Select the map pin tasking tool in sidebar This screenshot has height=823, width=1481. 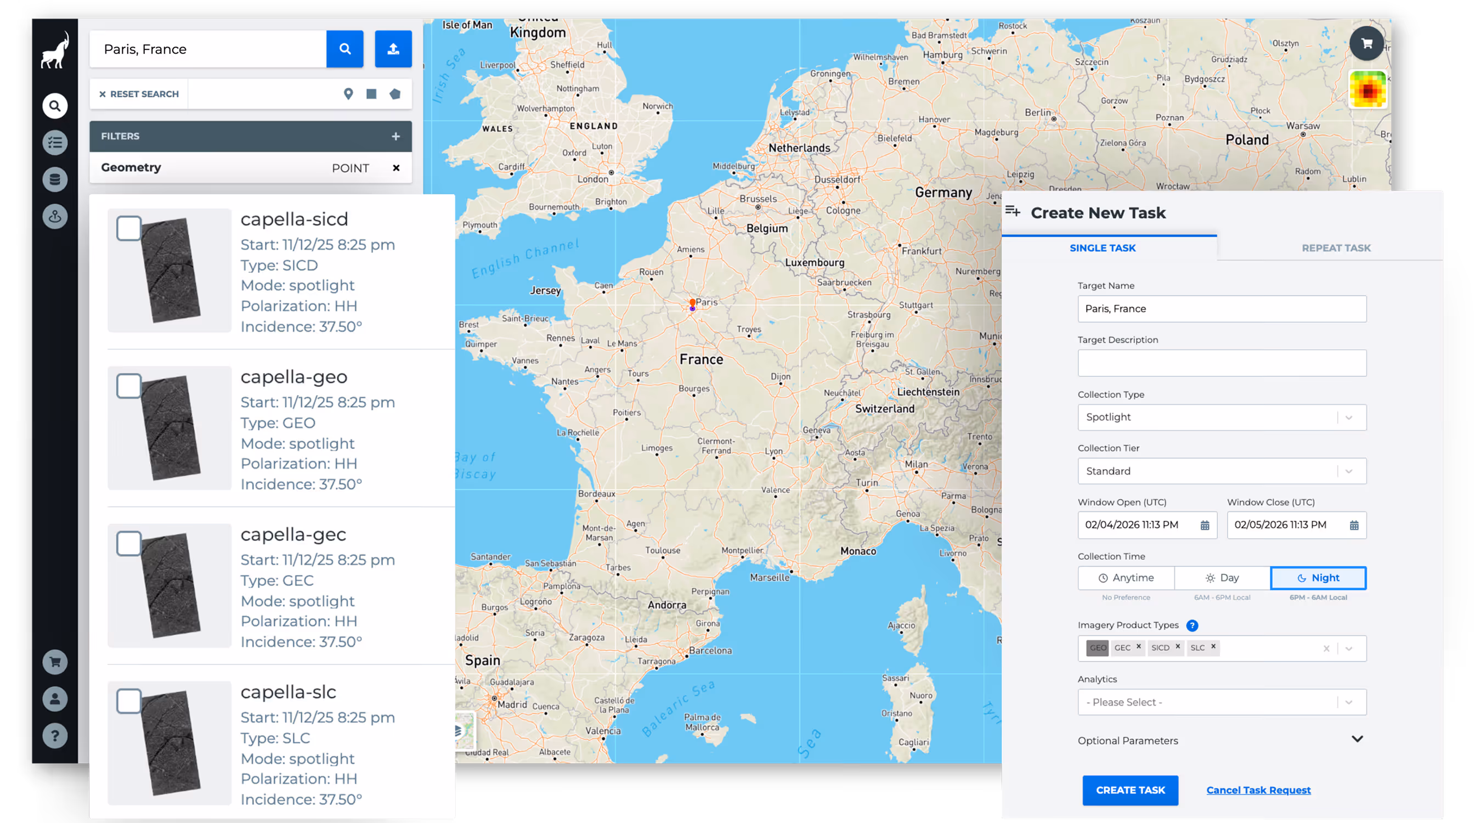[55, 216]
